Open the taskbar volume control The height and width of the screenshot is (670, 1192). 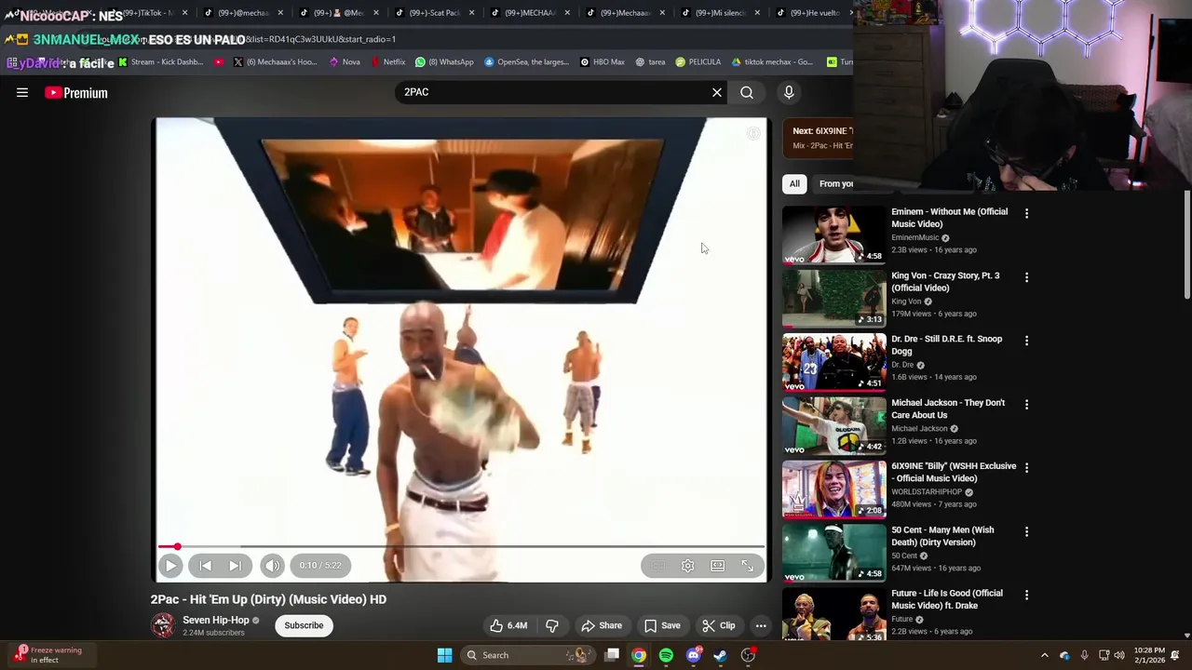1119,655
